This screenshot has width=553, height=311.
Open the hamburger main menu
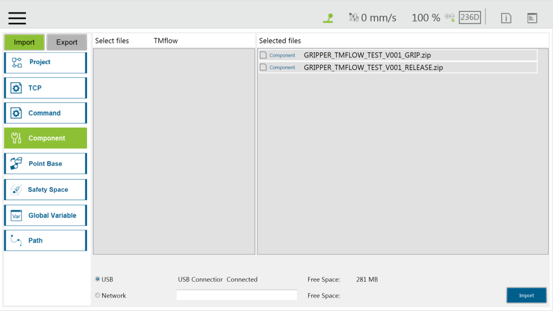17,18
